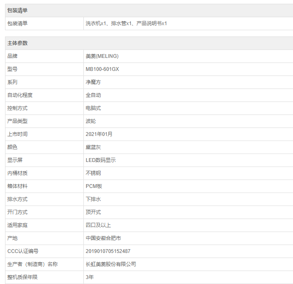Select the 包装清单 row label
The image size is (293, 284).
tap(17, 23)
